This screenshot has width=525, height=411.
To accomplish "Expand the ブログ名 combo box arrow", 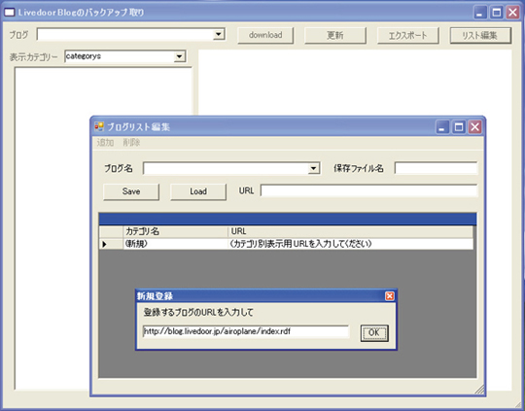I will 313,168.
